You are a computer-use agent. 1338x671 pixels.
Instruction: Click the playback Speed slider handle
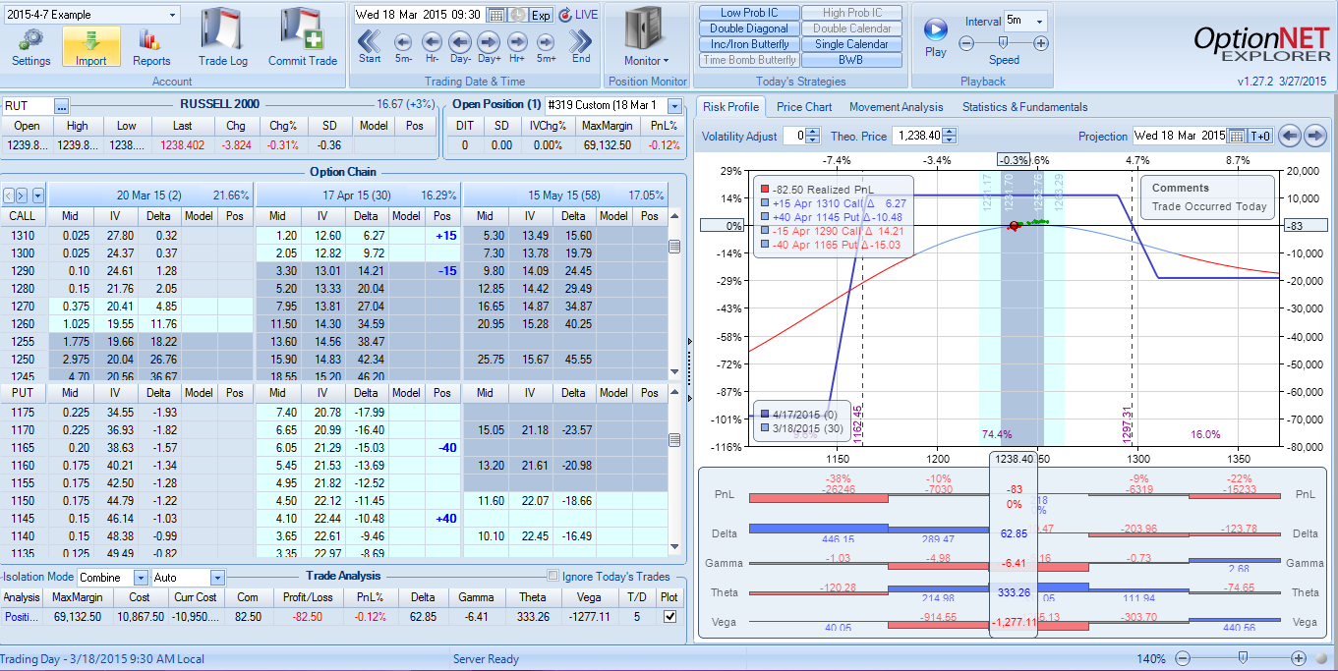[x=1003, y=42]
